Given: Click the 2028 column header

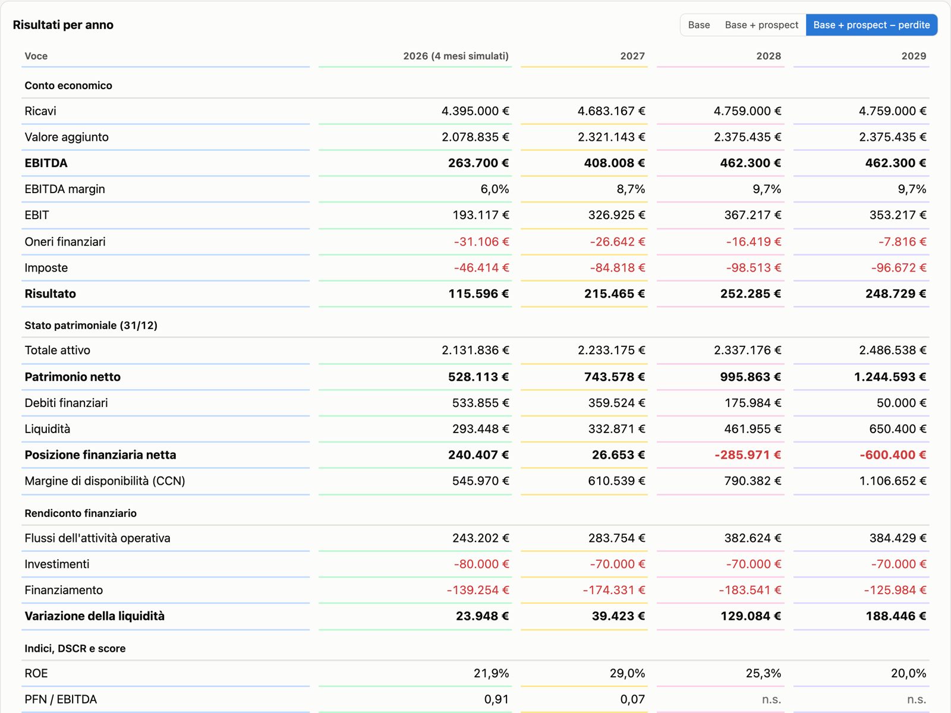Looking at the screenshot, I should [769, 56].
